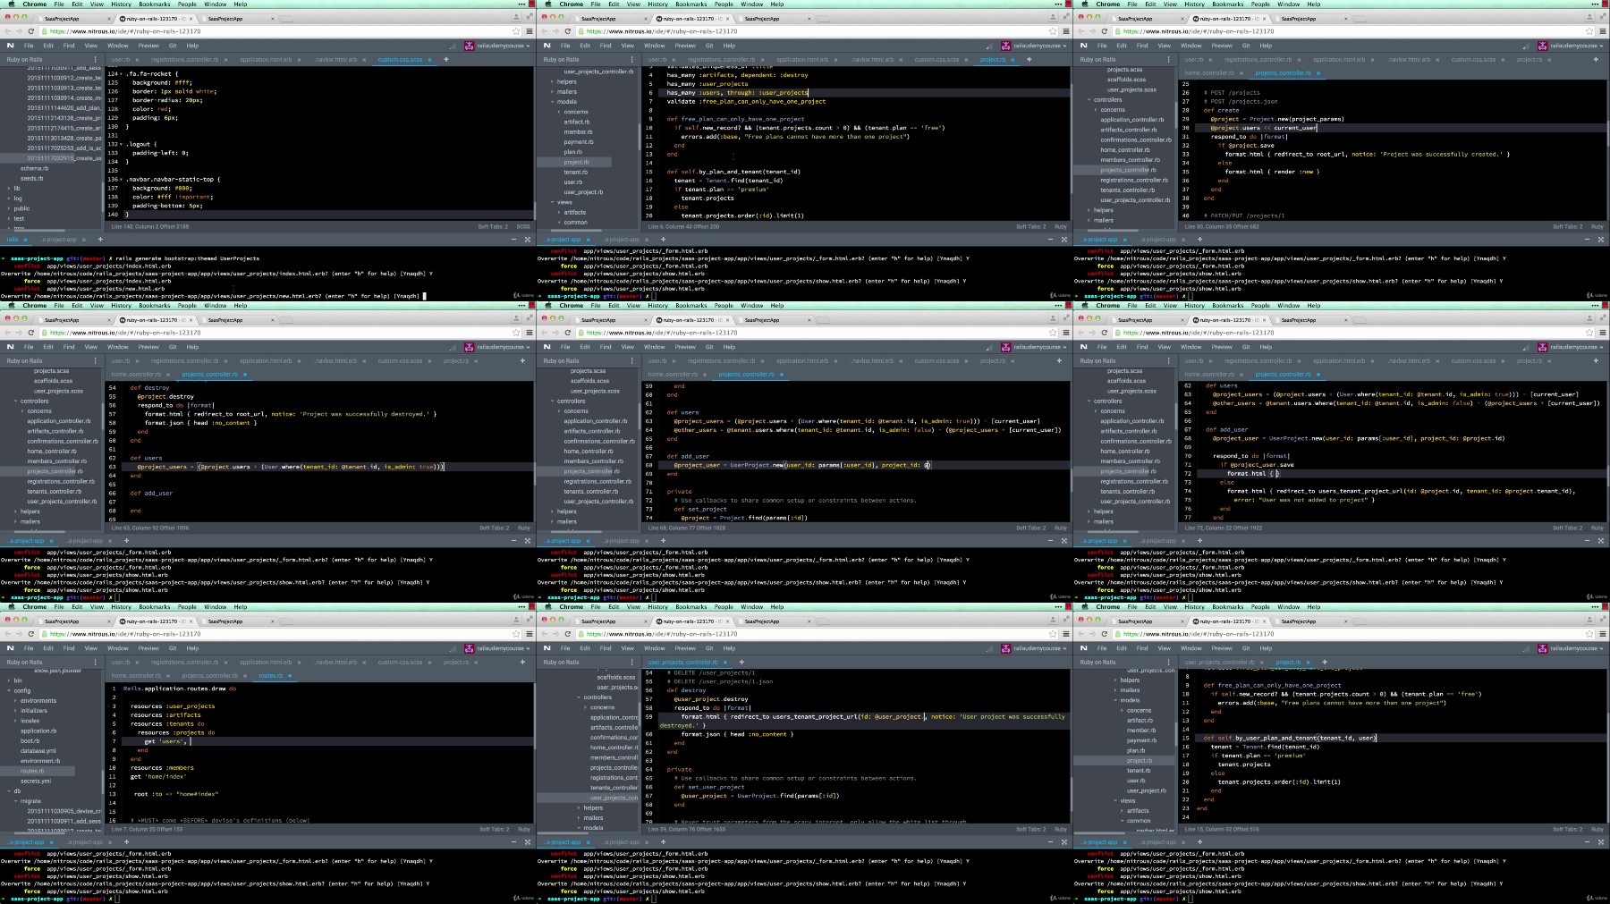The height and width of the screenshot is (904, 1610).
Task: Select migration 20151117032915_create_us in the tree
Action: (x=64, y=158)
